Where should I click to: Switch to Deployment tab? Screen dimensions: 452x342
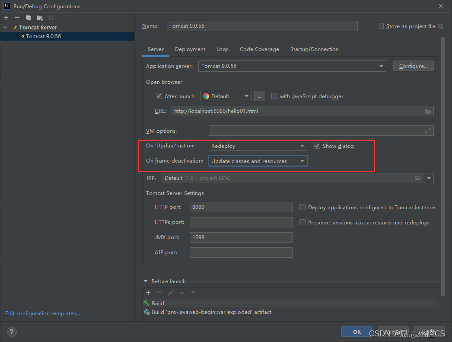pyautogui.click(x=190, y=49)
